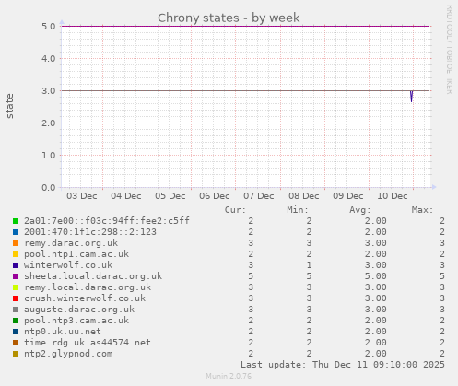Select legend label auguste.darac.org.uk
The height and width of the screenshot is (386, 458).
79,310
